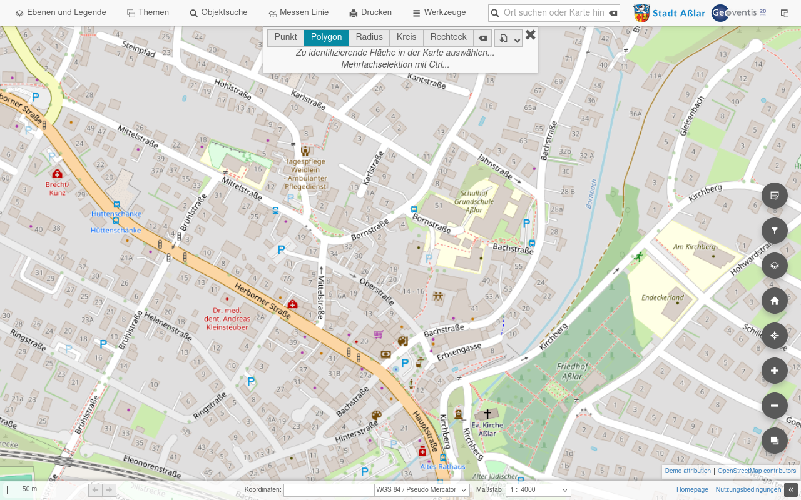Open the OpenStreetMap contributors link
Image resolution: width=801 pixels, height=500 pixels.
pyautogui.click(x=757, y=471)
